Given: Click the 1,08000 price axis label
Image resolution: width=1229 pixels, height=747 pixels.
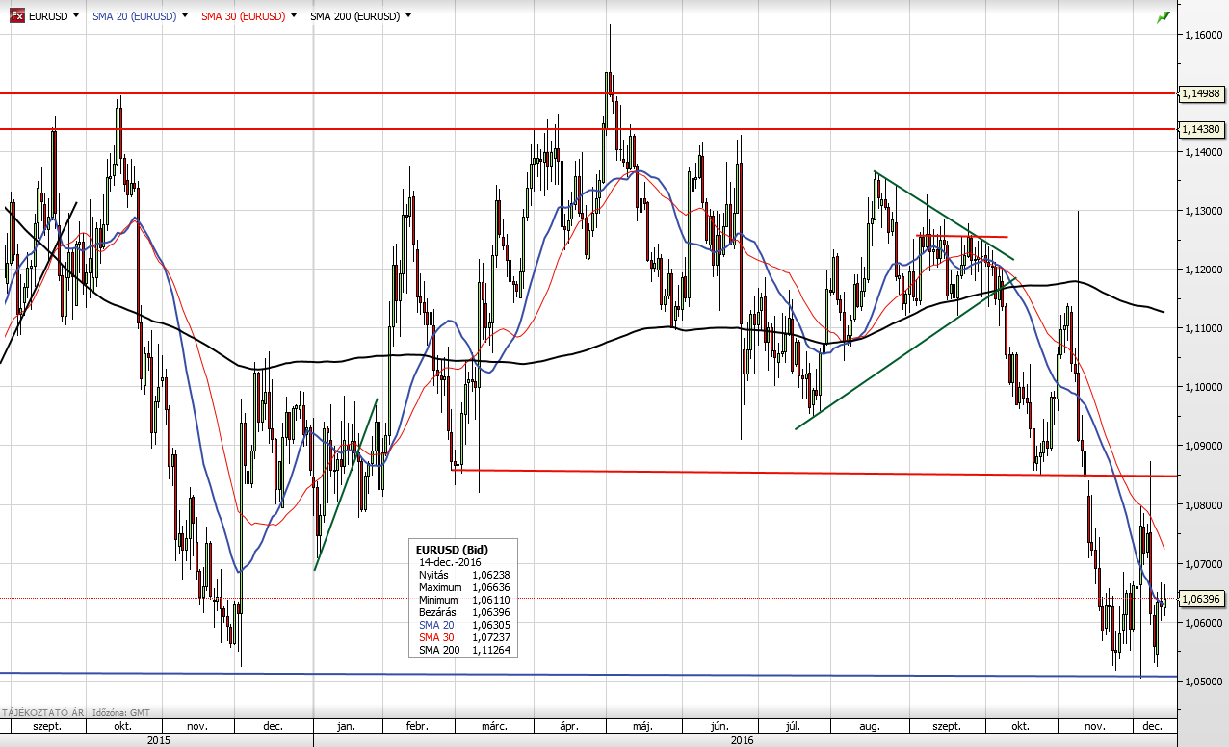Looking at the screenshot, I should (1204, 504).
